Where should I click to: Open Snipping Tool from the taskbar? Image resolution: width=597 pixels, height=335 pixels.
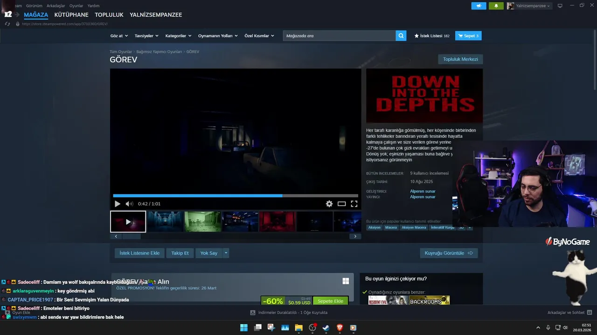(x=271, y=328)
